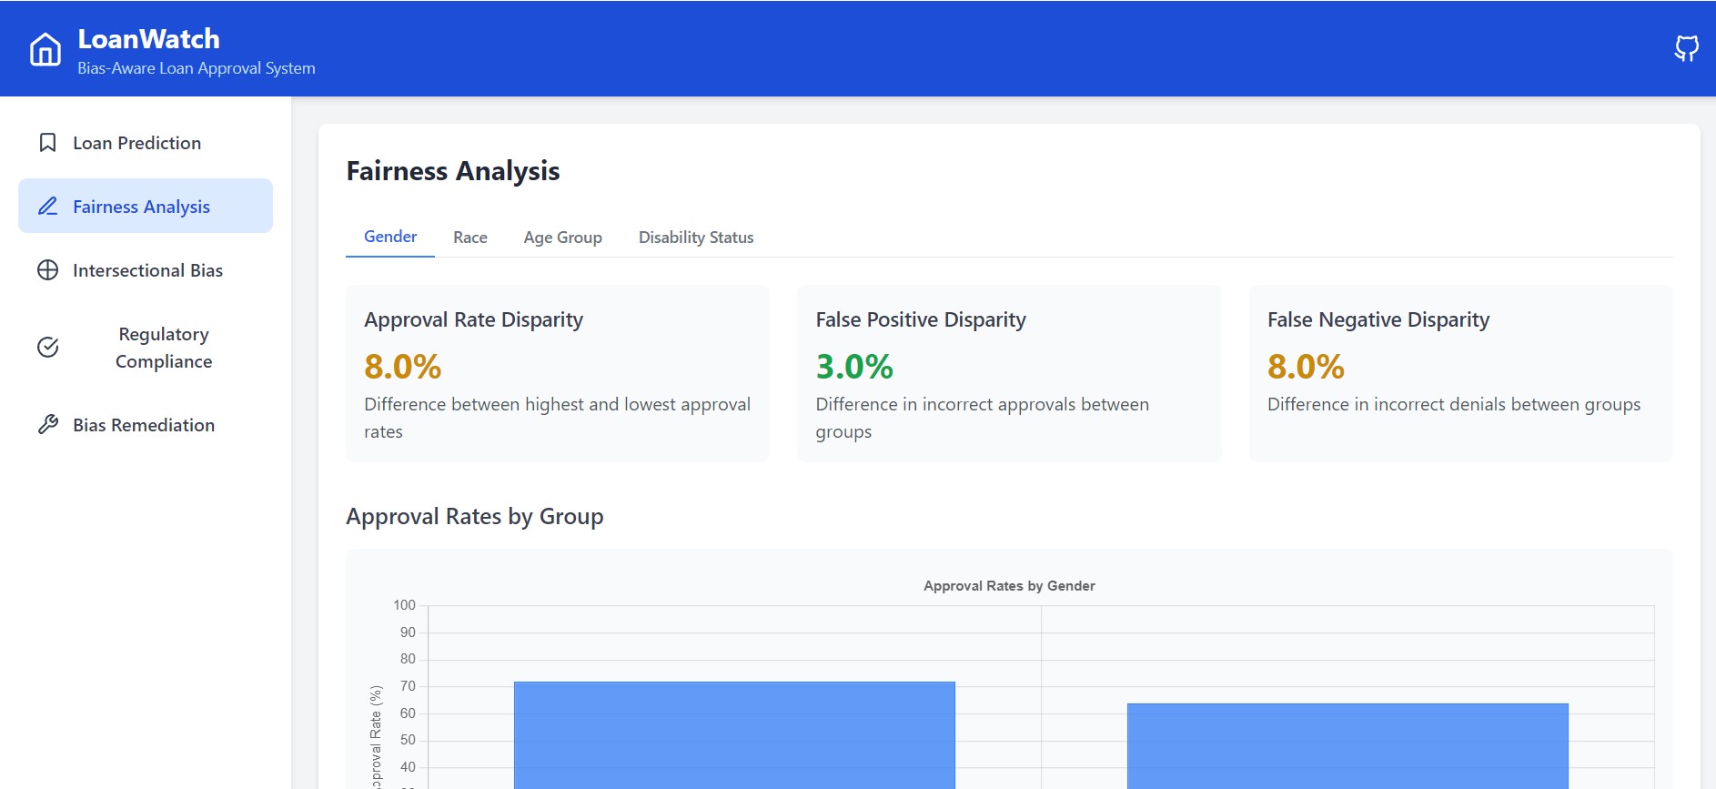The width and height of the screenshot is (1716, 789).
Task: Select the Age Group tab
Action: [x=563, y=238]
